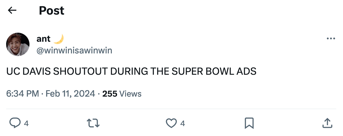Click the "Post" page heading
This screenshot has width=343, height=136.
(x=52, y=11)
